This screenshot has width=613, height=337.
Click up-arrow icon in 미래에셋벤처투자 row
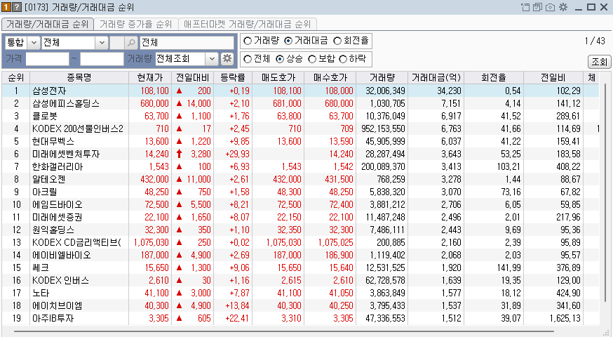pos(179,154)
